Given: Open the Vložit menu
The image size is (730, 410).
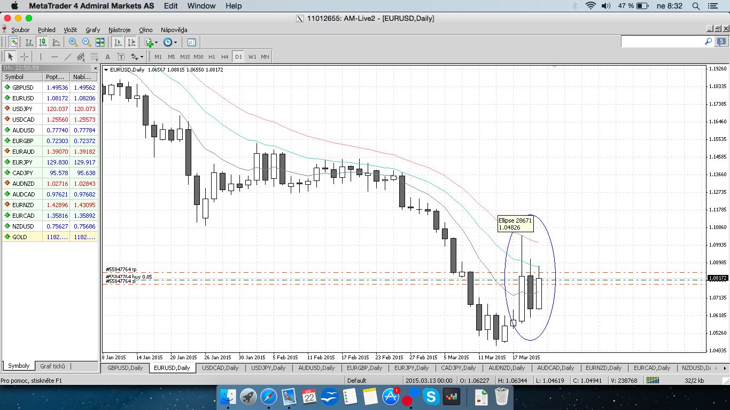Looking at the screenshot, I should click(x=71, y=30).
